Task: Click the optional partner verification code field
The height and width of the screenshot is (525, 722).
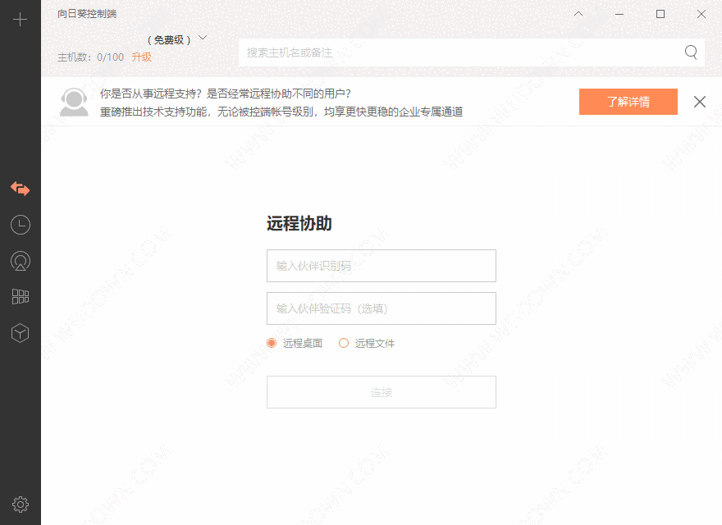Action: click(x=381, y=308)
